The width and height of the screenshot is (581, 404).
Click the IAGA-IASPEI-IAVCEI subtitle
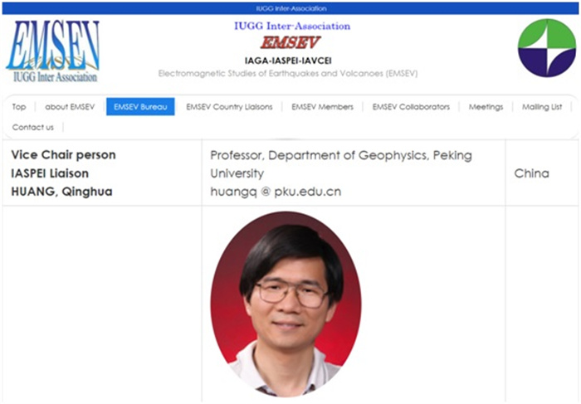coord(288,61)
